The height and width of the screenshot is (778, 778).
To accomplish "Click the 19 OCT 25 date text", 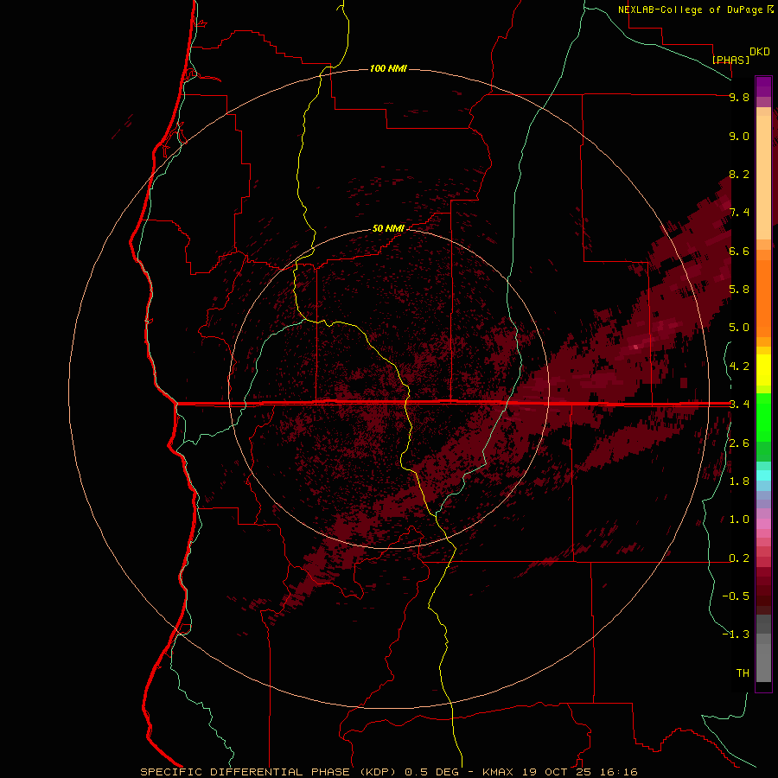I will (x=556, y=772).
